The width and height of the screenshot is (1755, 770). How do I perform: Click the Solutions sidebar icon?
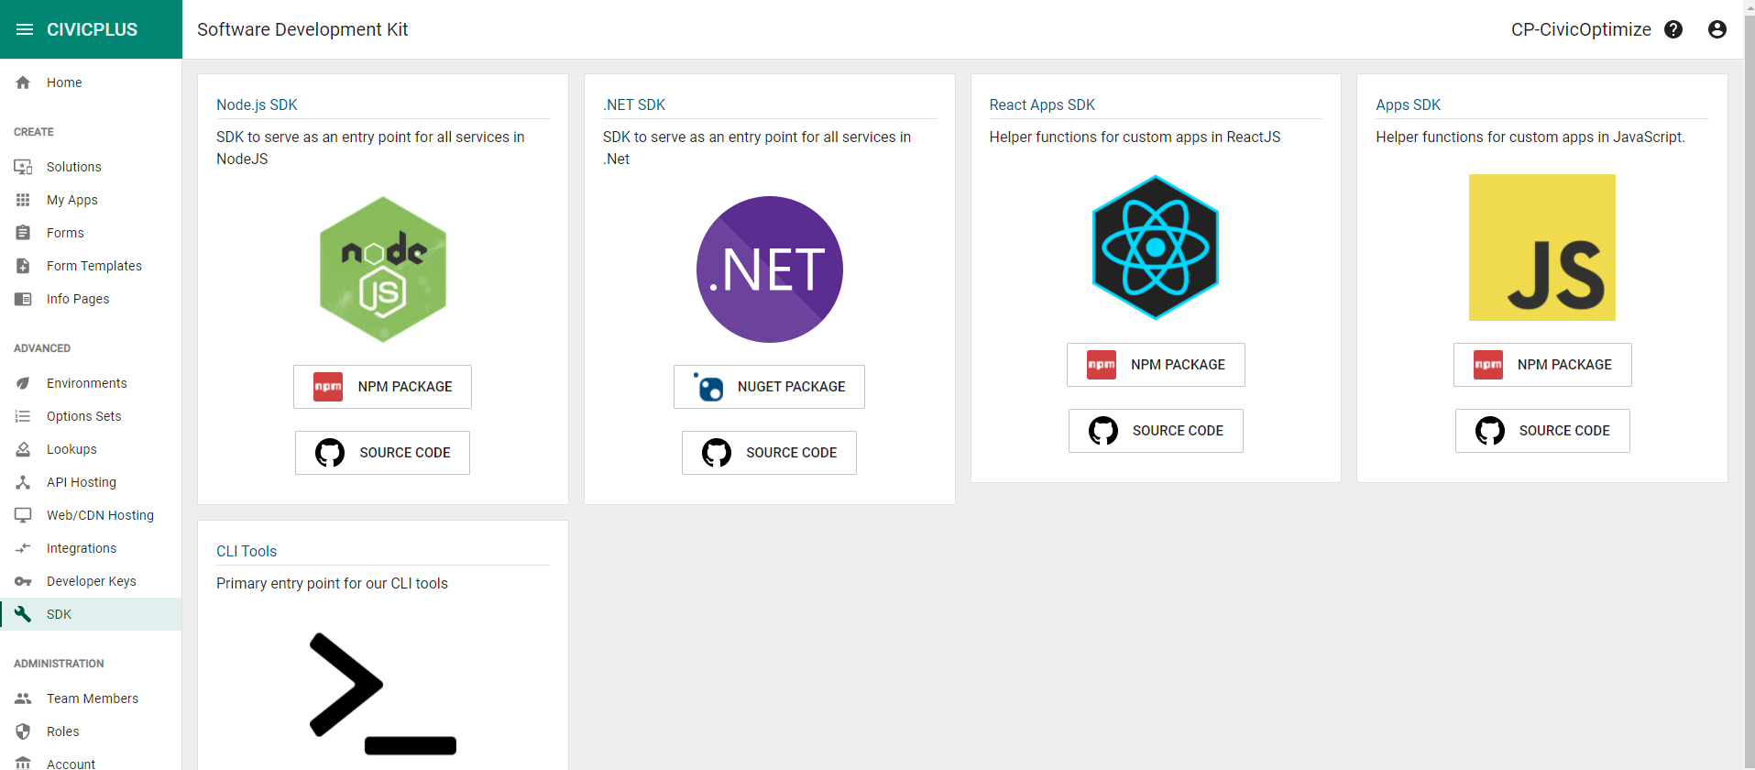[x=23, y=167]
